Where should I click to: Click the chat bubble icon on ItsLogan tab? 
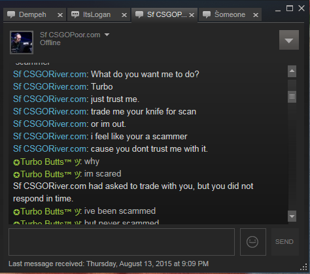tap(75, 14)
